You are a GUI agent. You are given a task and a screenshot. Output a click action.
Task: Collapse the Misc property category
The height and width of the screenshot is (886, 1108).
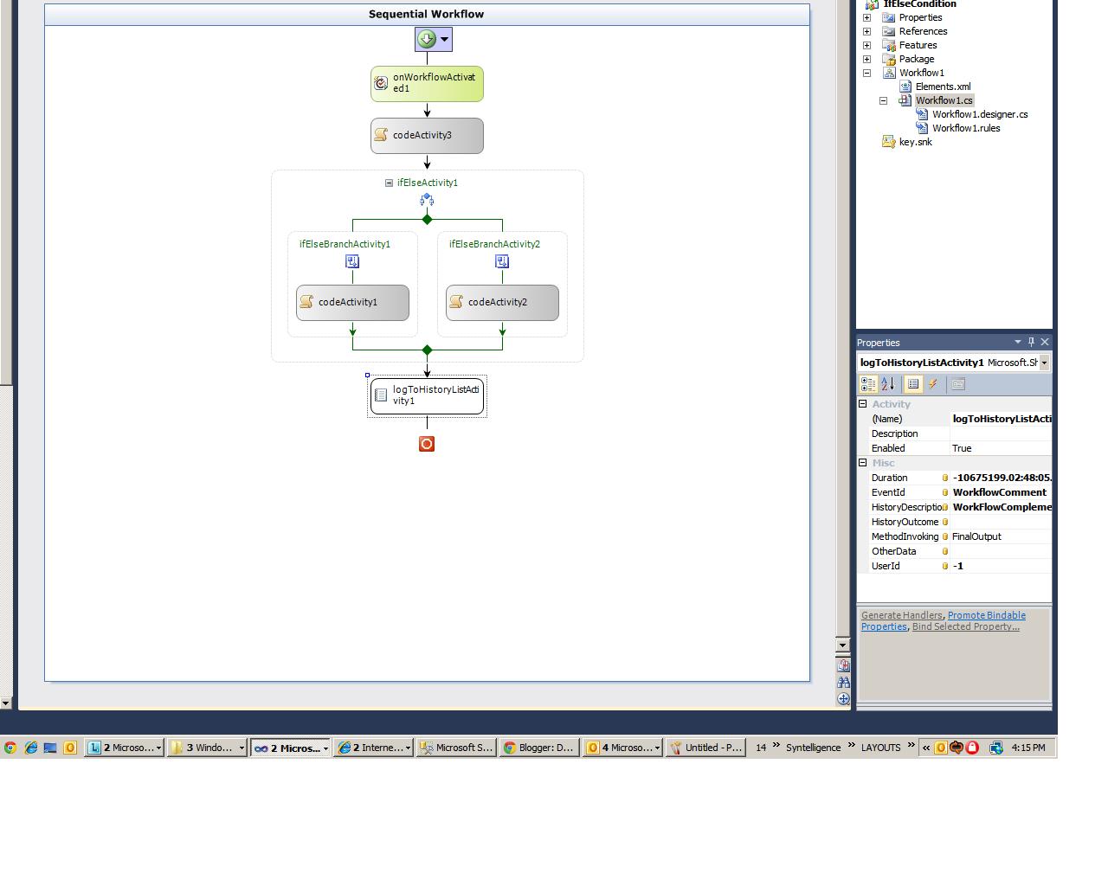(x=863, y=463)
